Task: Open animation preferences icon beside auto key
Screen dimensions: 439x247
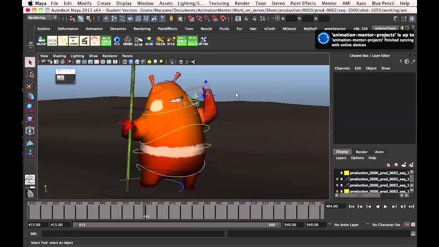Action: point(413,225)
